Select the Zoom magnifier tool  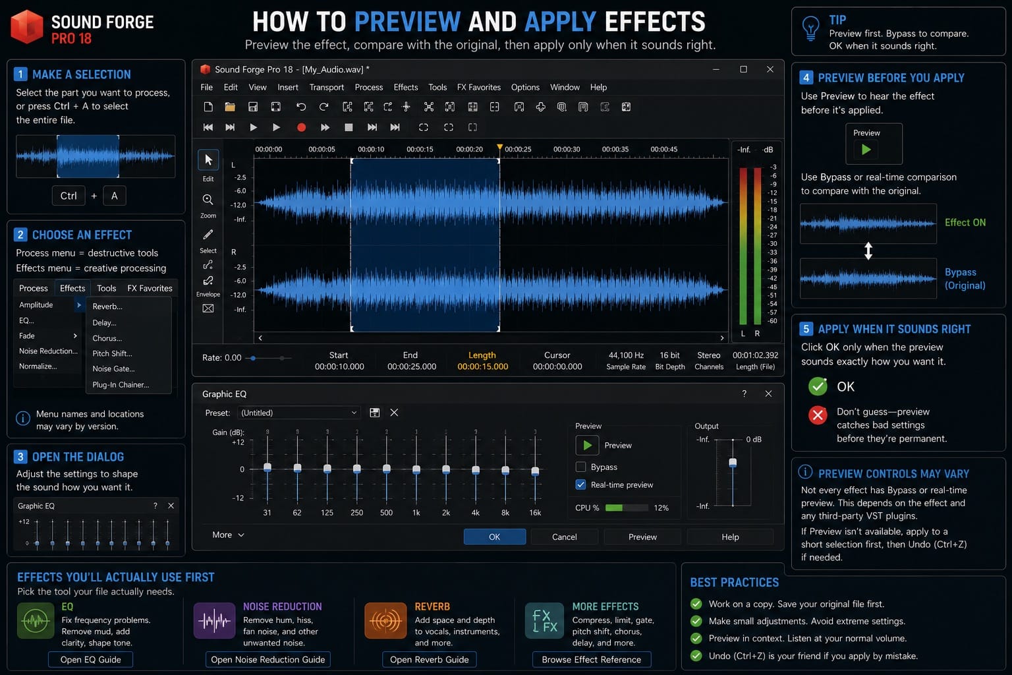tap(208, 200)
